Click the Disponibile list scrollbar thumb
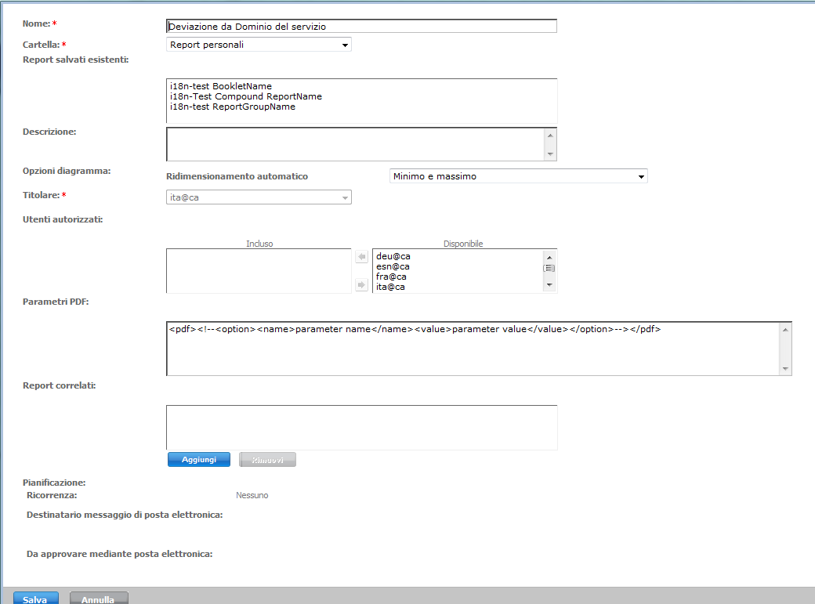The image size is (815, 604). 549,268
